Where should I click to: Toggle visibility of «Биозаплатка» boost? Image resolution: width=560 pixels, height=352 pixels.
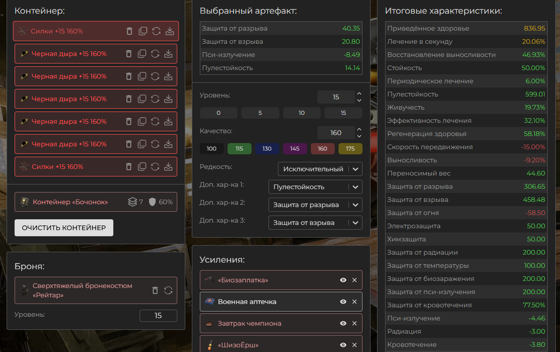pyautogui.click(x=343, y=280)
